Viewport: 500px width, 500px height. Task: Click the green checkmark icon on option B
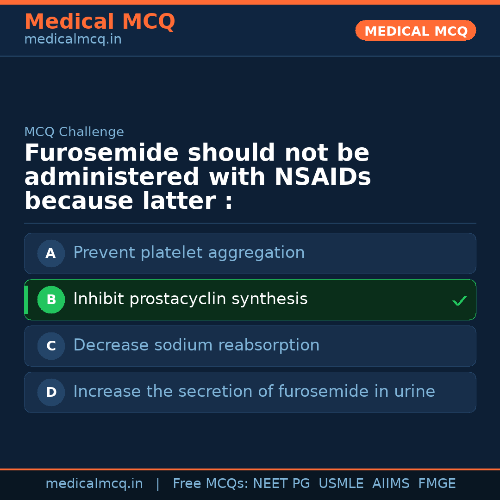[x=459, y=300]
